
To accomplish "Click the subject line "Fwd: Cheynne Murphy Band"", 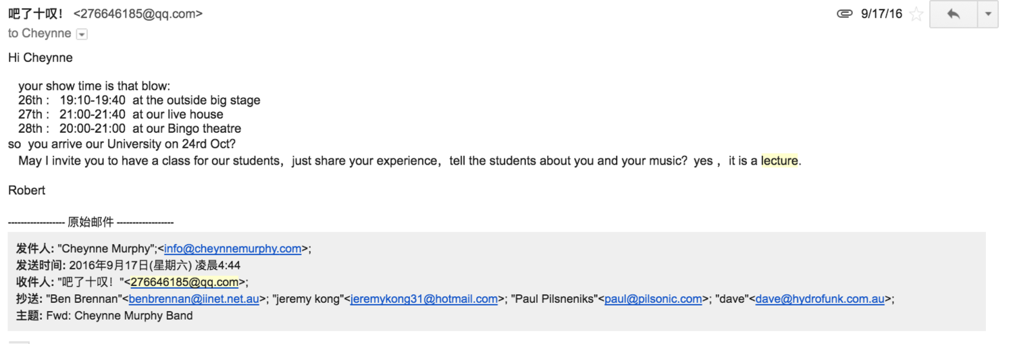I will tap(120, 316).
